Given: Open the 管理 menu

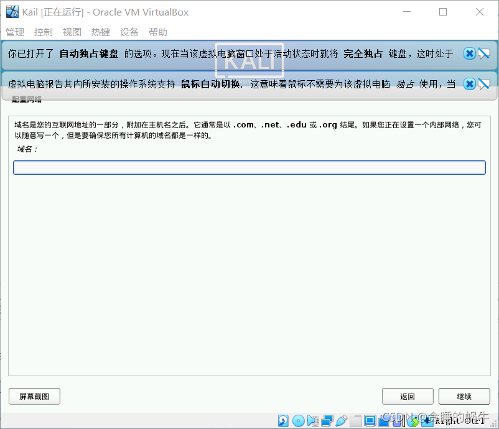Looking at the screenshot, I should tap(15, 32).
